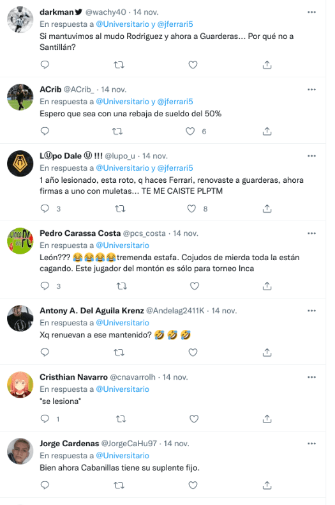
Task: Reply to darkman's tweet about Santillán
Action: [x=45, y=65]
